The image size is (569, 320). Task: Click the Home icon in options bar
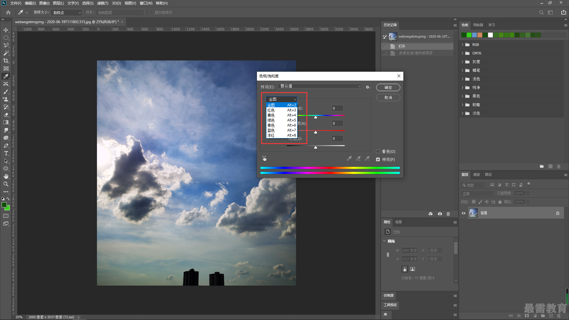coord(8,12)
